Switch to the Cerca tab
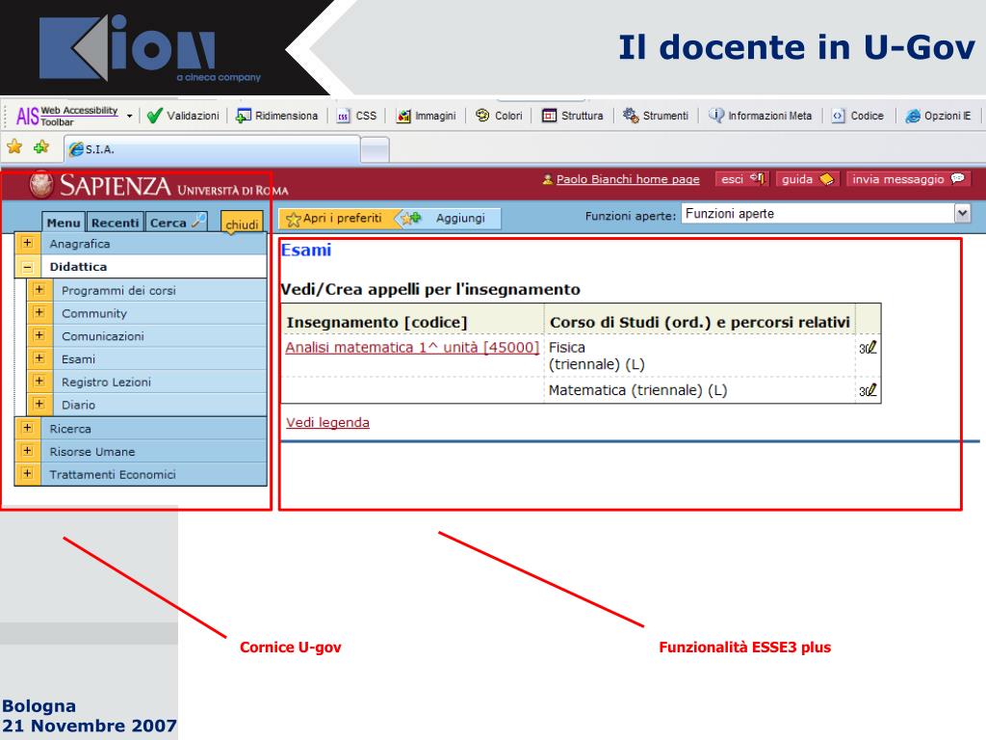 (177, 223)
